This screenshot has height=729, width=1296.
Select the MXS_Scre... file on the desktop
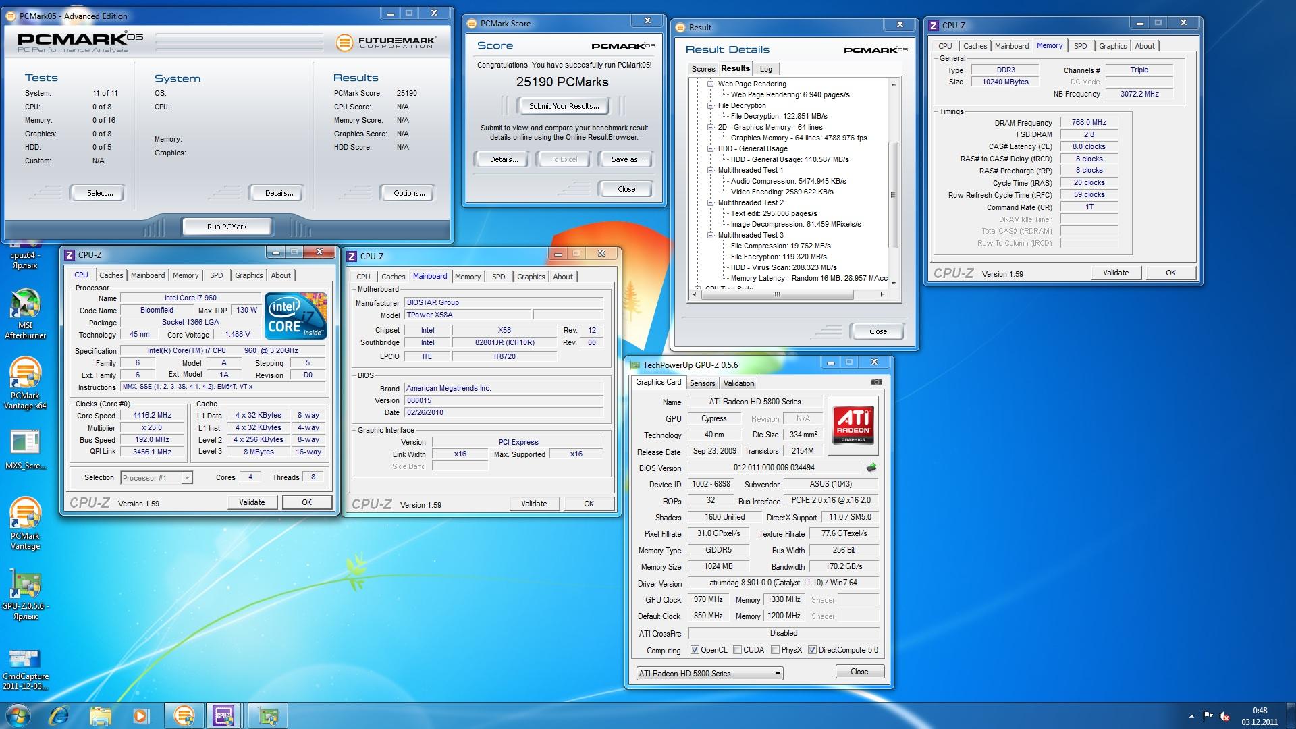pos(25,450)
